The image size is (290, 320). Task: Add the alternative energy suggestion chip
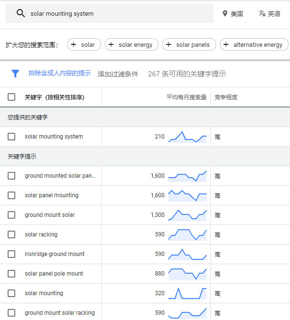tap(254, 44)
